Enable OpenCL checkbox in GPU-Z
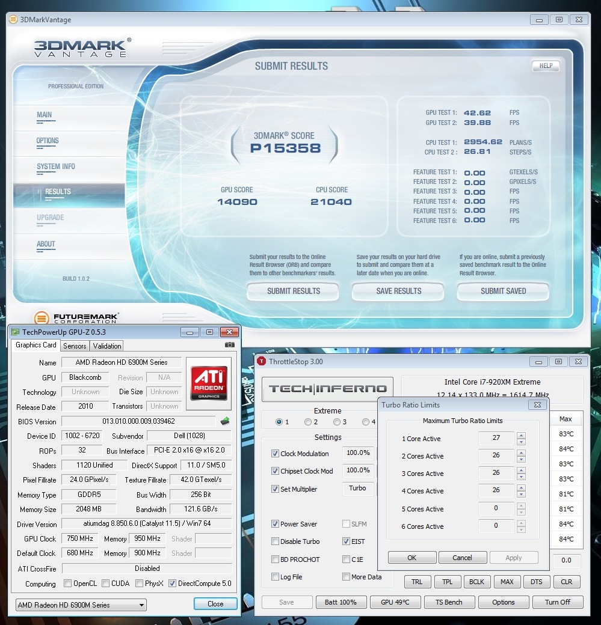The height and width of the screenshot is (625, 601). pyautogui.click(x=67, y=583)
